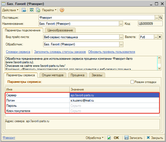
Task: Click the refresh icon in toolbar
Action: click(32, 10)
